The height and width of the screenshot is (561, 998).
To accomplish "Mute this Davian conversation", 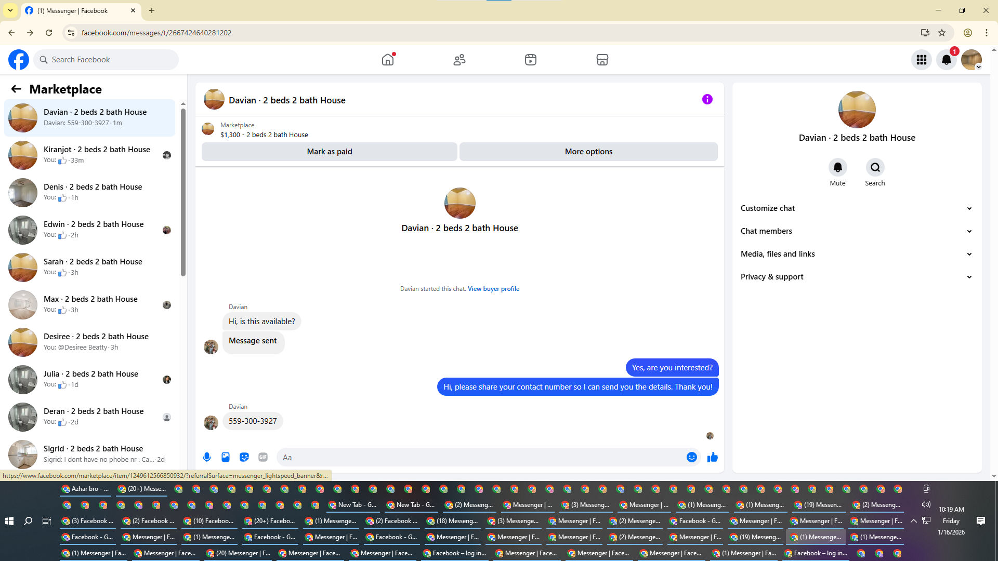I will [x=837, y=167].
